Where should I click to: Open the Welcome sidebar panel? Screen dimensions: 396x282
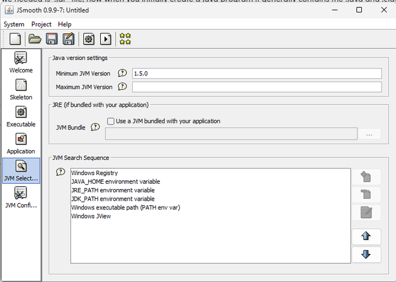tap(21, 62)
